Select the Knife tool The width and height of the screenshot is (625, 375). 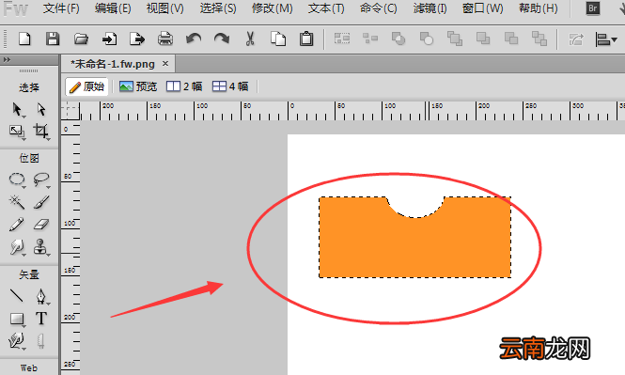point(40,341)
